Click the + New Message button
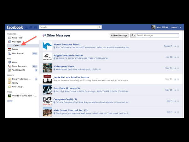Screen dimensions: 189x142 tap(119, 35)
